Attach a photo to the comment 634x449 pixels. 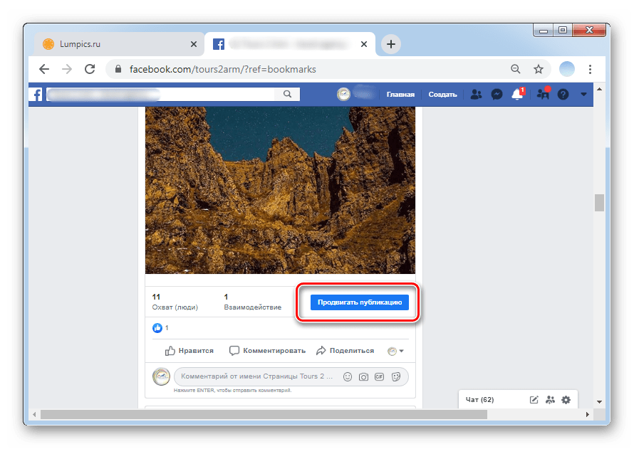pos(363,376)
